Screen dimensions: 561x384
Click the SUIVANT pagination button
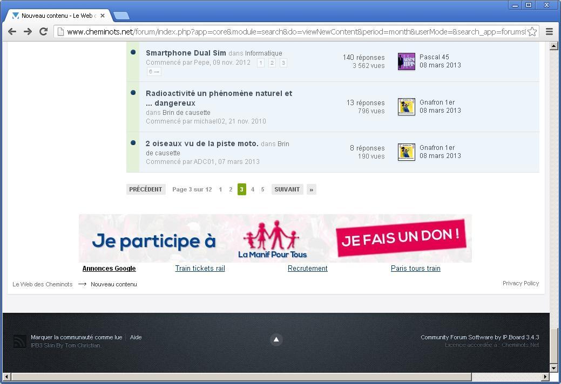click(287, 189)
